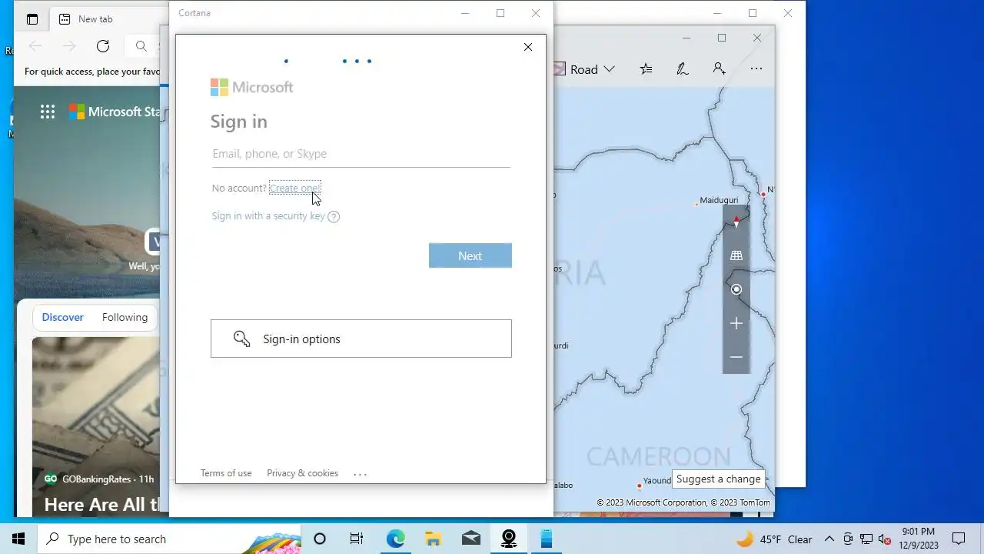Open the Windows Start menu
The height and width of the screenshot is (554, 984).
18,539
